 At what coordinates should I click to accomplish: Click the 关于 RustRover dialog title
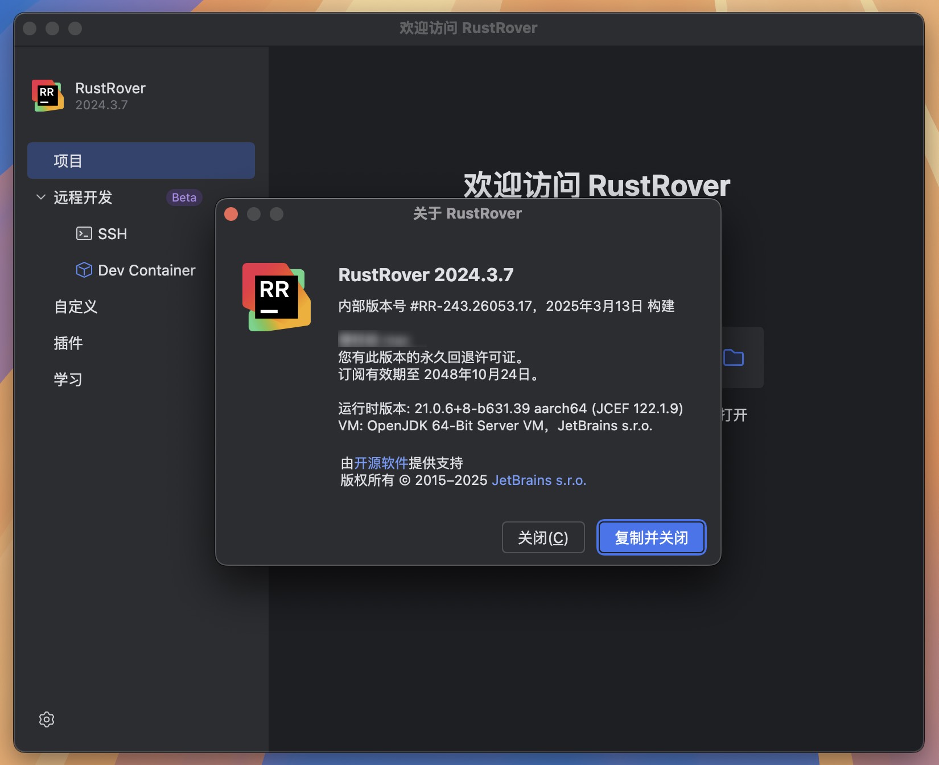[467, 213]
